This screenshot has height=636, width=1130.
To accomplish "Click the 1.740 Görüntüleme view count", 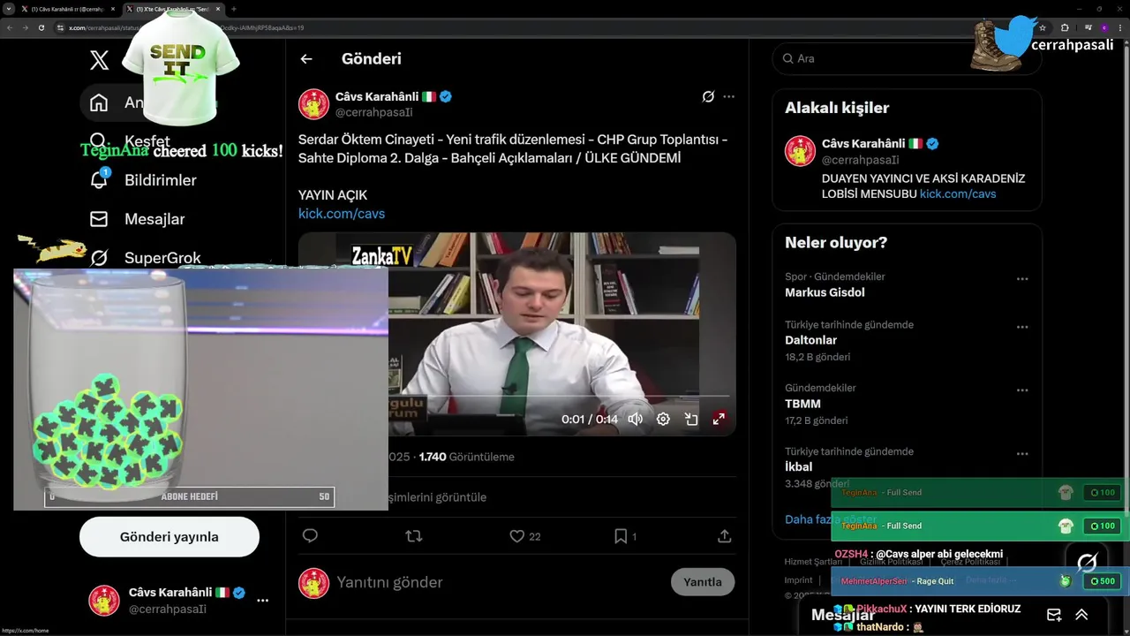I will point(466,457).
